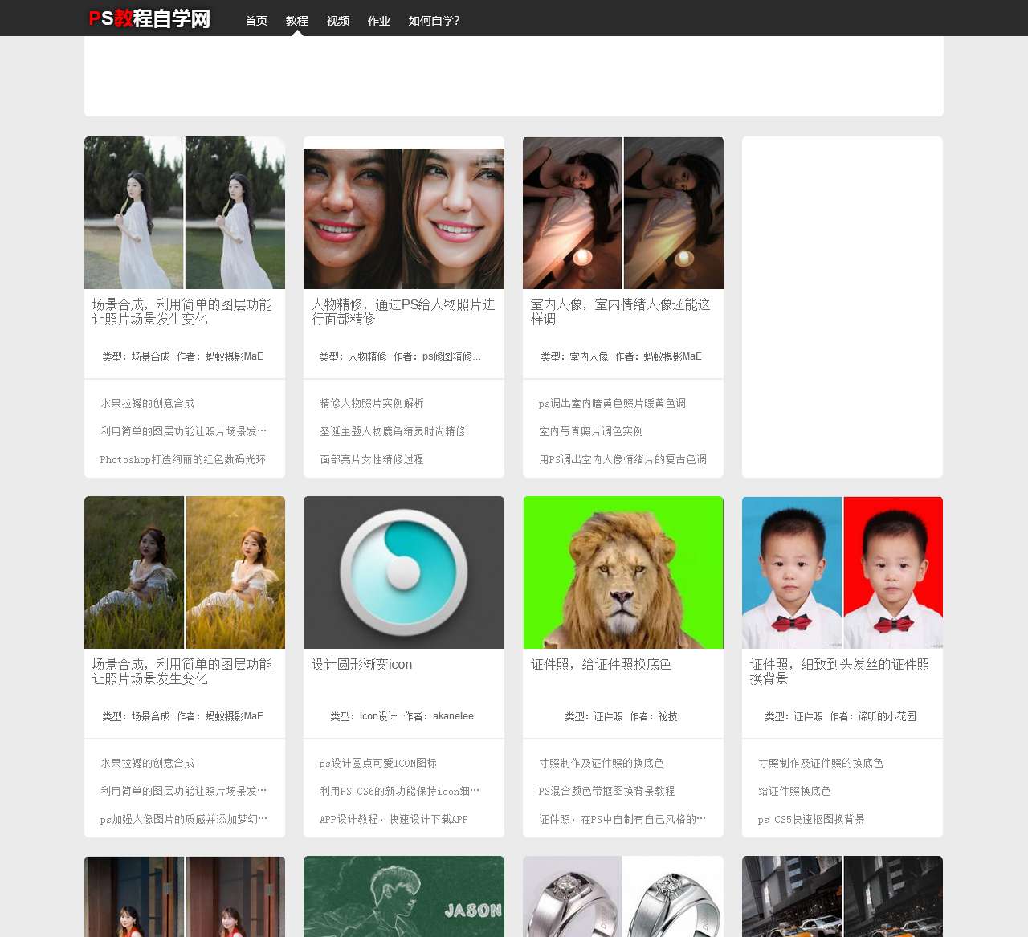Open related link 圣诞主题人物鹿角精灵时尚精修
The height and width of the screenshot is (937, 1028).
click(393, 431)
